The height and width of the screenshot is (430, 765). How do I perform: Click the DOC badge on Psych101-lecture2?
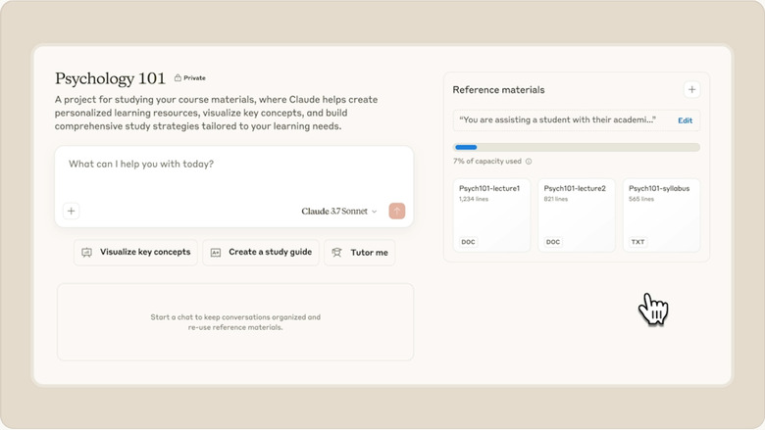[x=553, y=241]
